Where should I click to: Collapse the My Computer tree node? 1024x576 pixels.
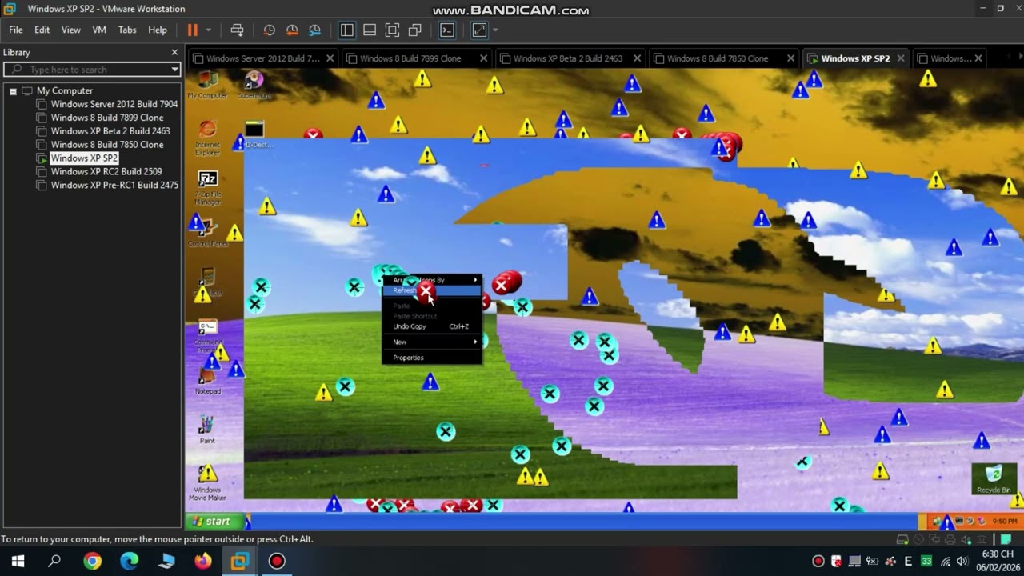tap(13, 91)
